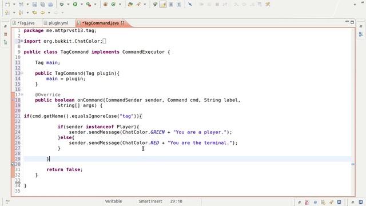The image size is (366, 206).
Task: Click the Writable status bar field
Action: [113, 201]
